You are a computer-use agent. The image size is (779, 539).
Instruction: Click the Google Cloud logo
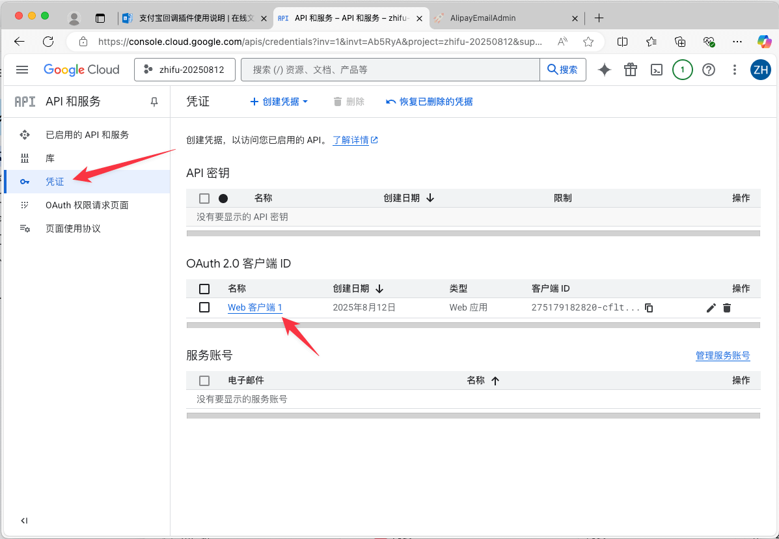click(x=81, y=70)
